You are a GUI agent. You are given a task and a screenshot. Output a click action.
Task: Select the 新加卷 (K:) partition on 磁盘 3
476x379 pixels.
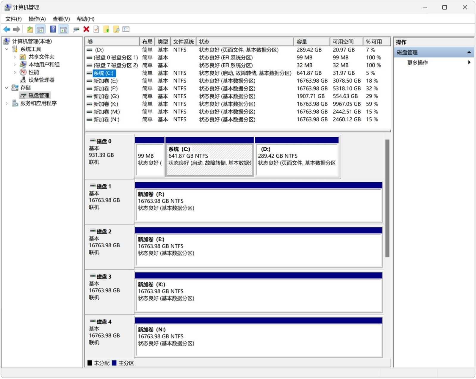point(259,292)
